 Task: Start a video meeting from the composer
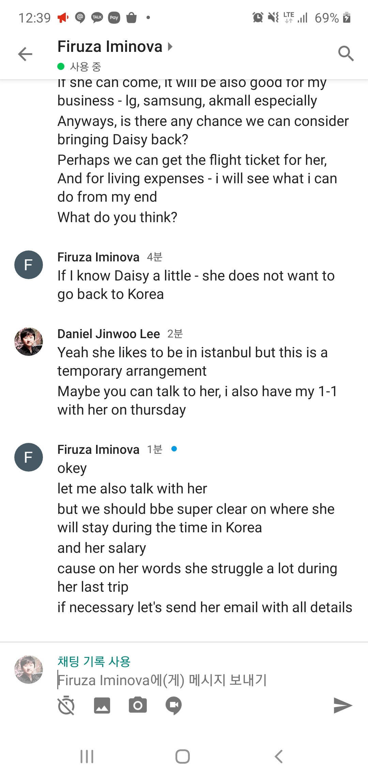pyautogui.click(x=173, y=706)
